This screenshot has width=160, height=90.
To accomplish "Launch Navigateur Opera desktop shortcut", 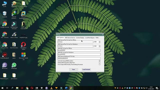I will tap(23, 46).
